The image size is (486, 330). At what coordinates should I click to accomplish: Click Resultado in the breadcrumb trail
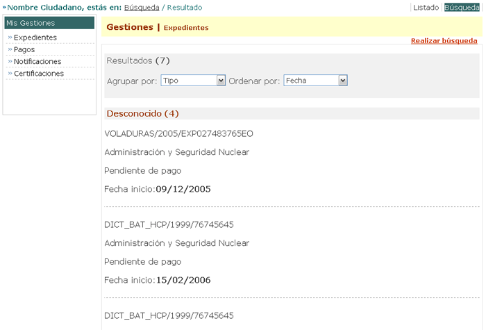click(185, 8)
